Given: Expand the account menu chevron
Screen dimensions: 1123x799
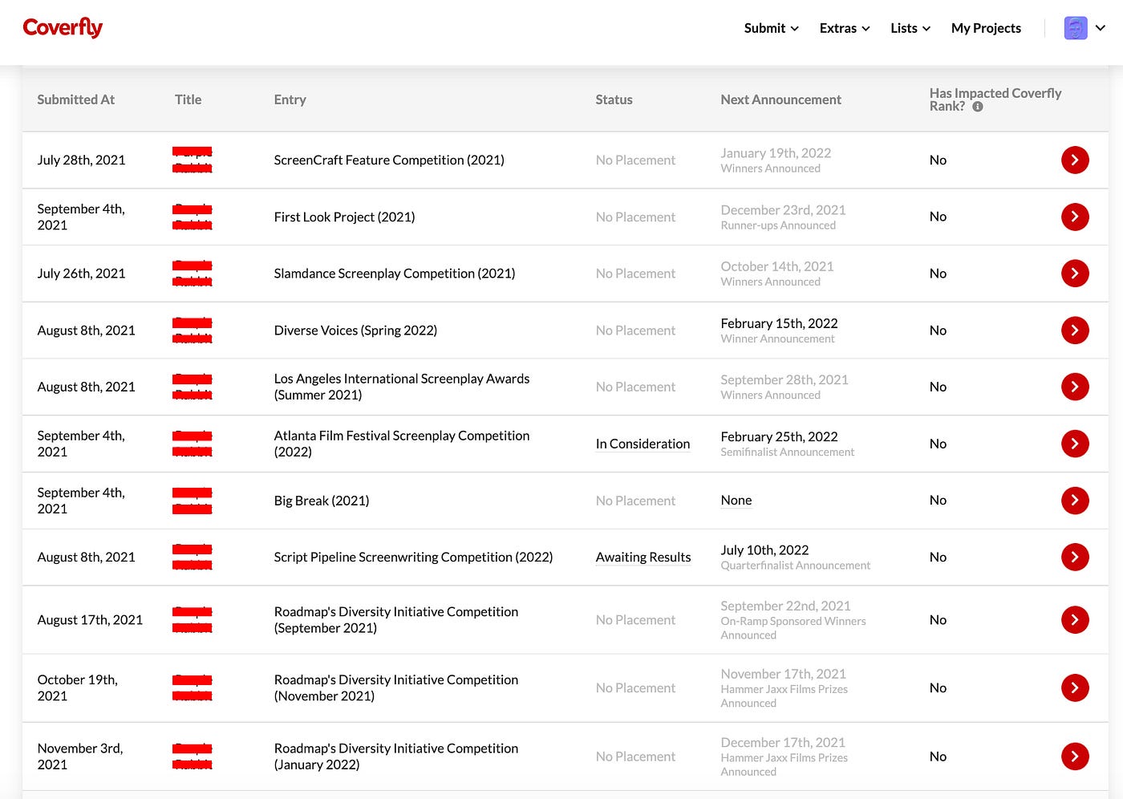Looking at the screenshot, I should point(1101,28).
